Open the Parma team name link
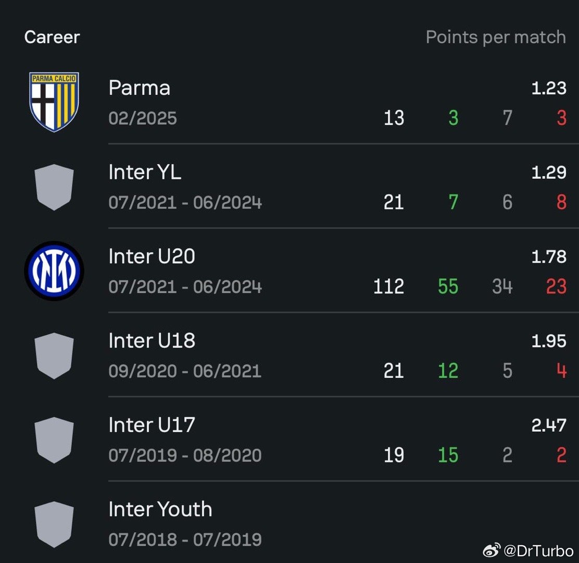The height and width of the screenshot is (563, 579). click(x=139, y=88)
